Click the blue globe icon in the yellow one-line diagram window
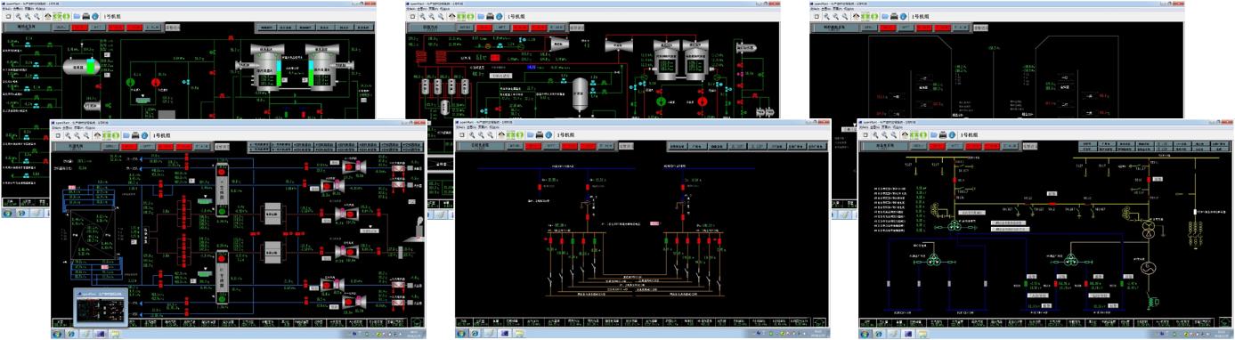Screen dimensions: 1235x340 [952, 135]
